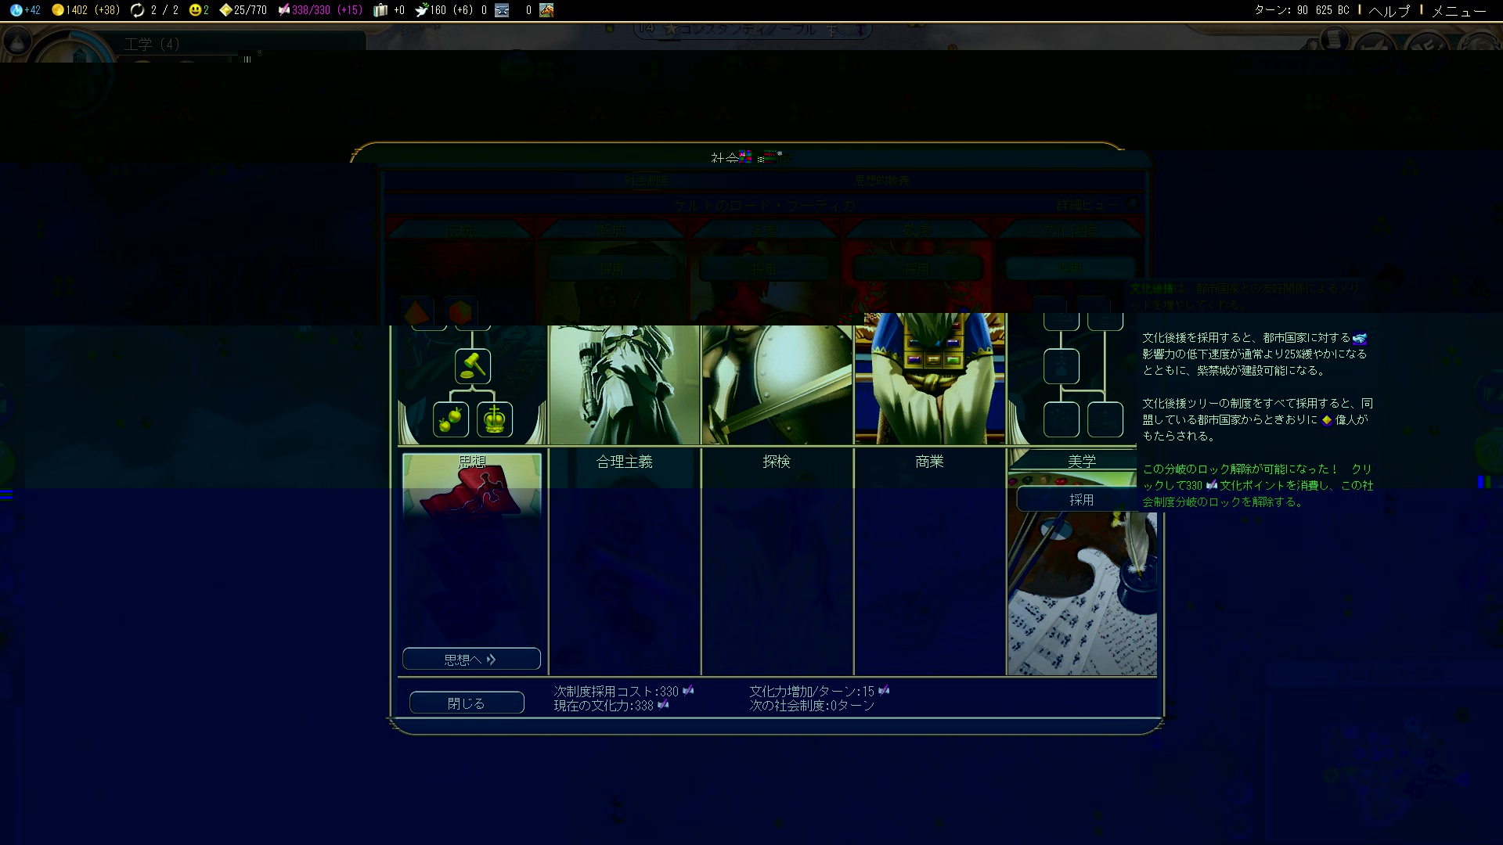Click the 伝統 branch heading
Screen dimensions: 1503x845
pyautogui.click(x=460, y=231)
